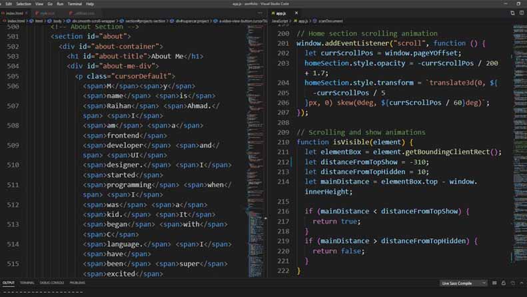Click the 'isVisible' function name
Image resolution: width=527 pixels, height=297 pixels.
350,142
